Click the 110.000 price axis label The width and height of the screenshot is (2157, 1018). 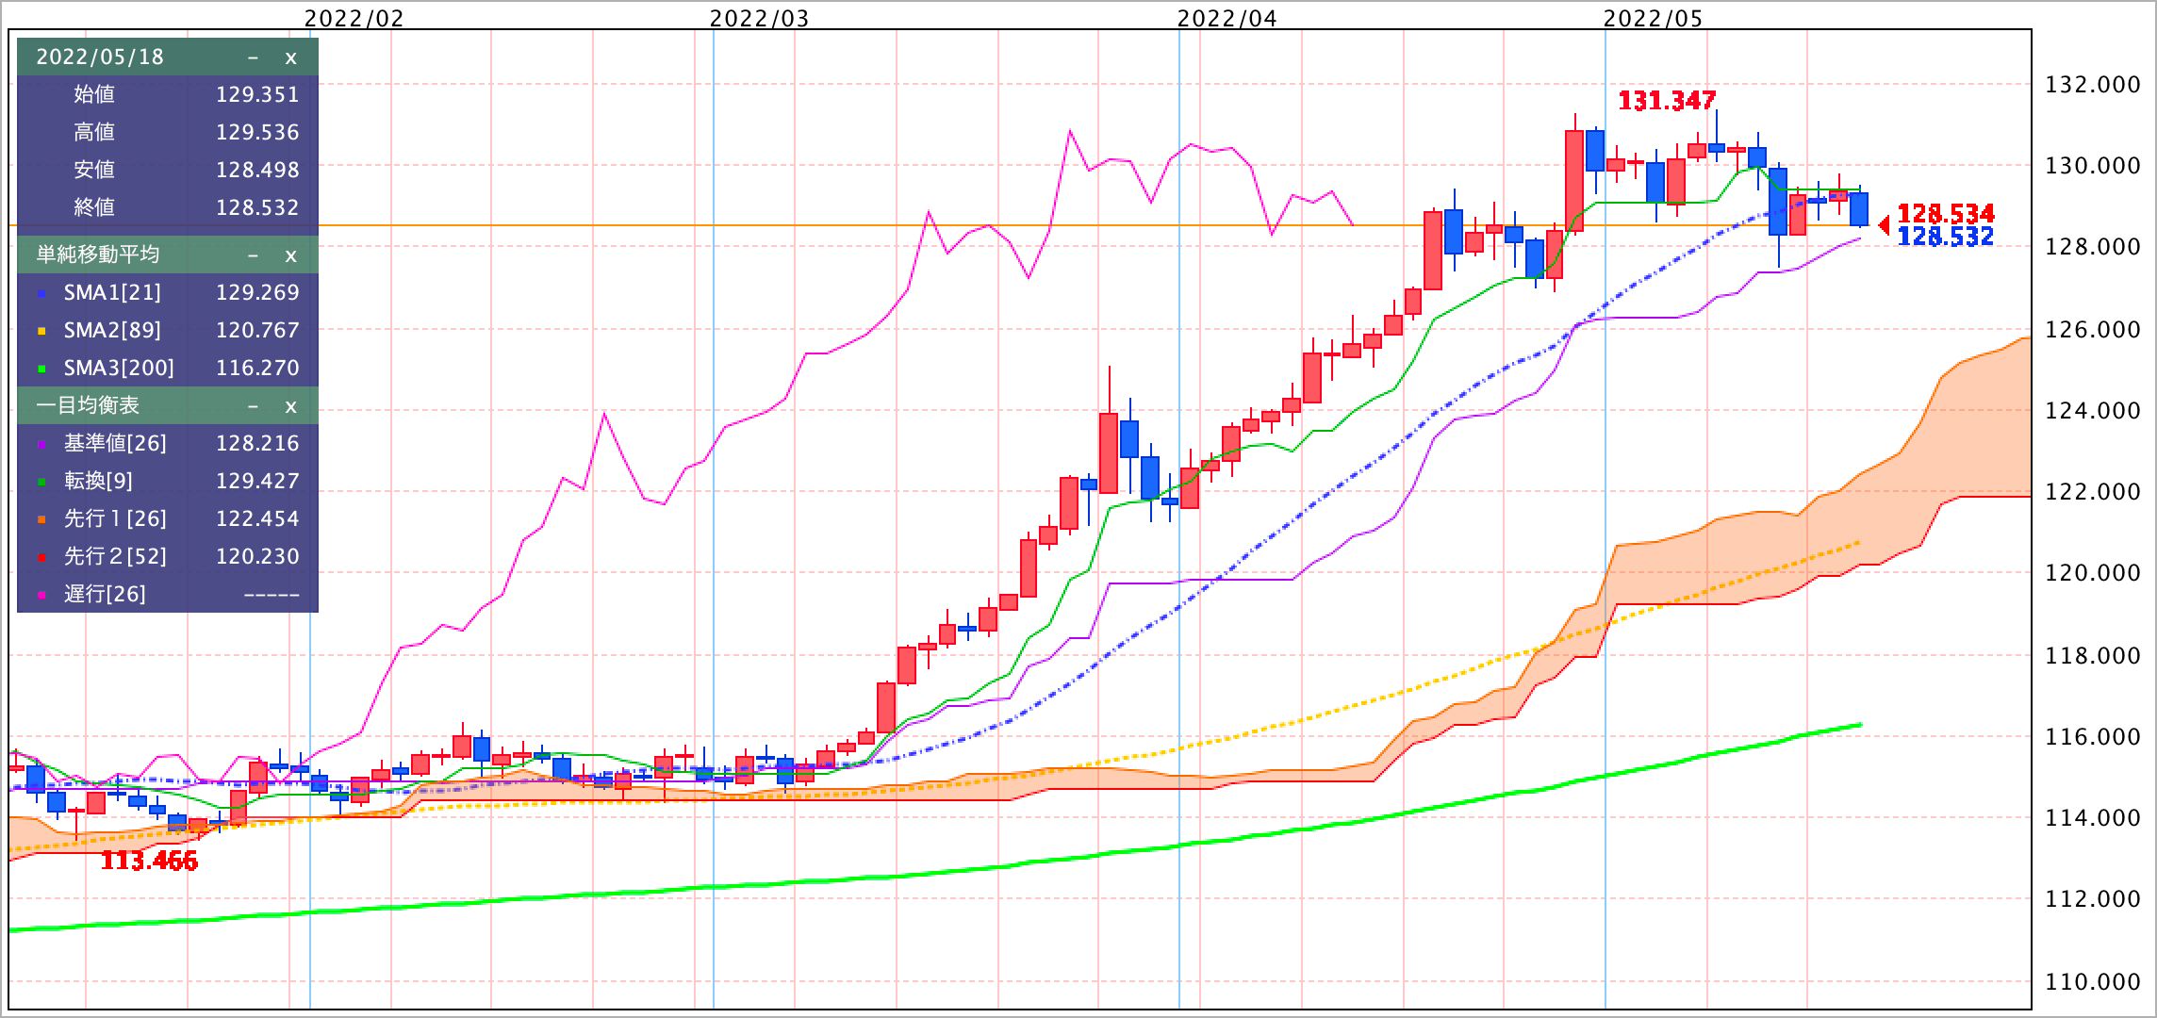(x=2093, y=981)
